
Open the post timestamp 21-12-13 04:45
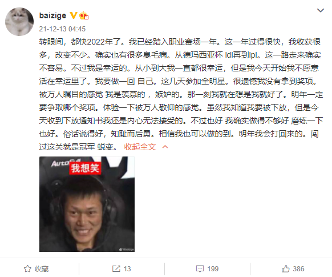62,29
